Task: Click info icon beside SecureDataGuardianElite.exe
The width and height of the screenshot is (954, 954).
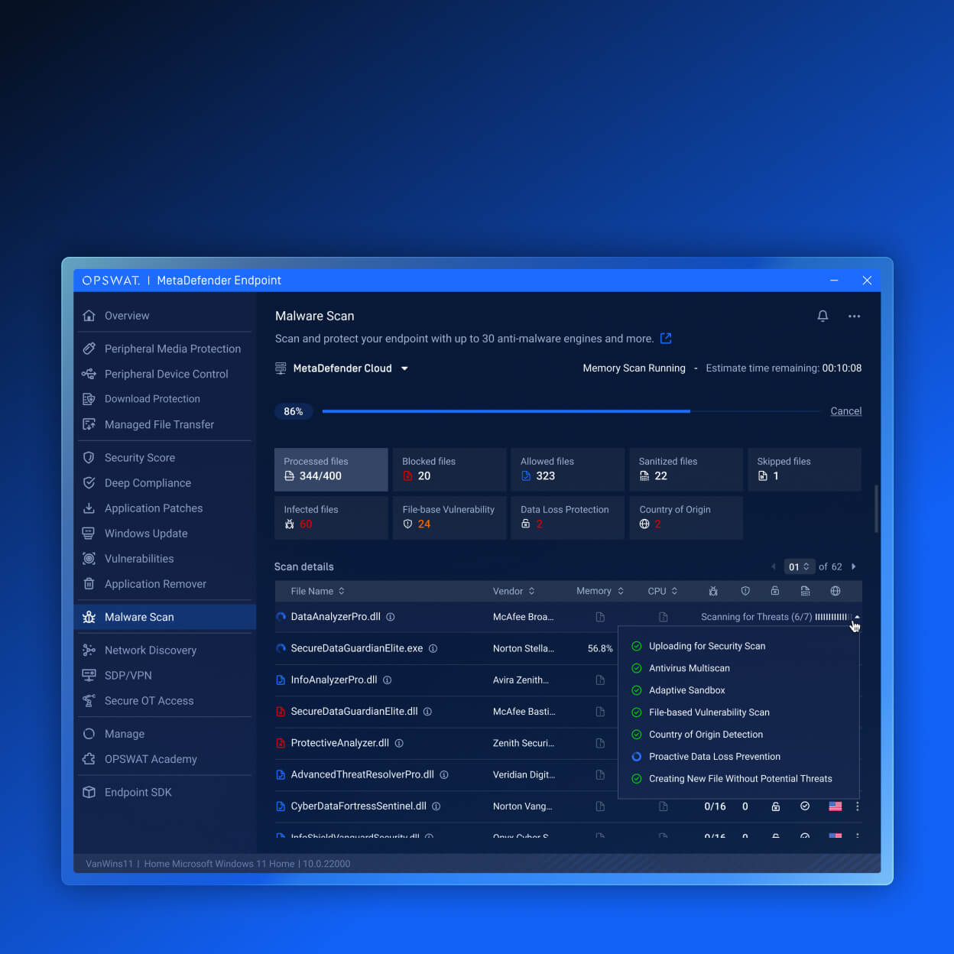Action: click(433, 648)
